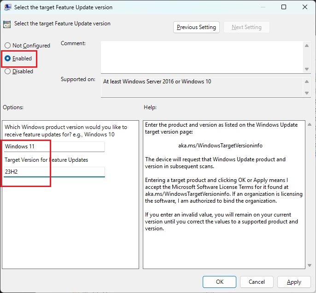
Task: Edit the Windows 11 product version field
Action: tap(54, 146)
